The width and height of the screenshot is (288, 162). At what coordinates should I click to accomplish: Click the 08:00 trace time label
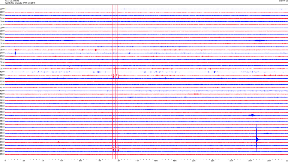click(x=2, y=59)
